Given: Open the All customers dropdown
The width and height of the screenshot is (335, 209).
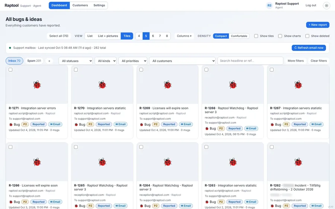Looking at the screenshot, I should tap(182, 61).
